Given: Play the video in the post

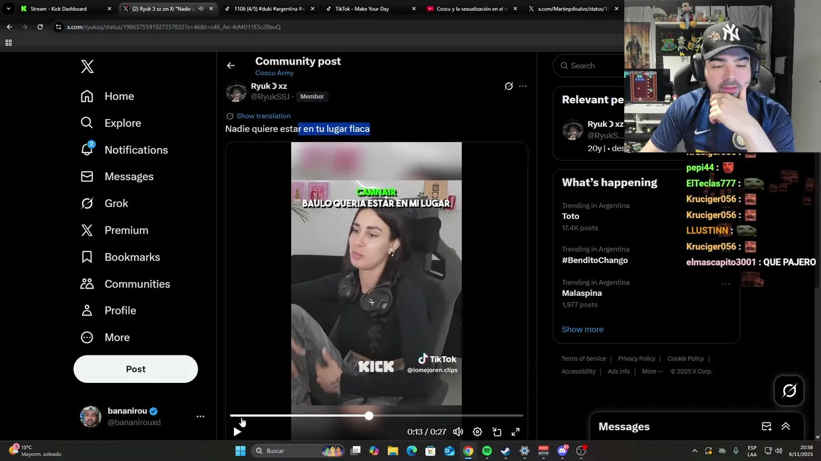Looking at the screenshot, I should tap(237, 432).
